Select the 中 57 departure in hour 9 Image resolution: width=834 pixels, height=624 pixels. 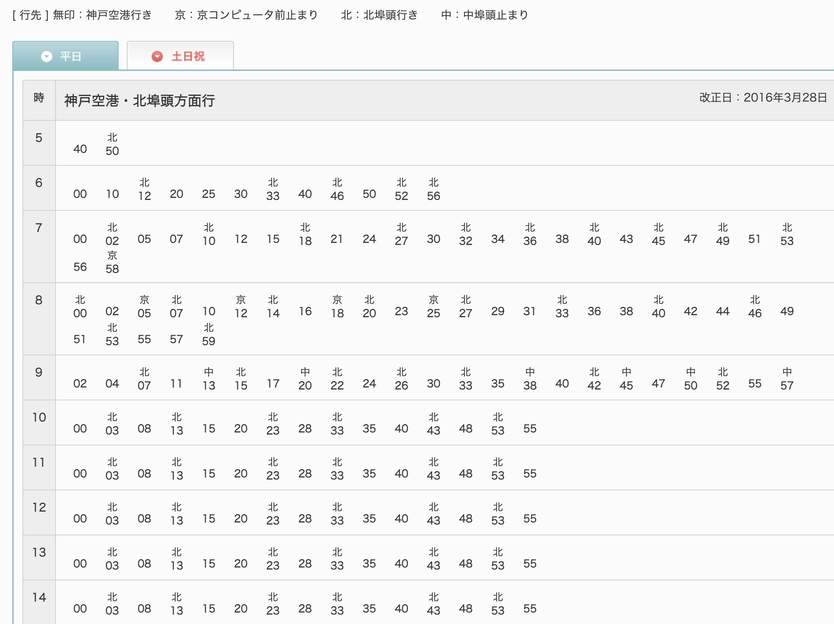pyautogui.click(x=787, y=379)
